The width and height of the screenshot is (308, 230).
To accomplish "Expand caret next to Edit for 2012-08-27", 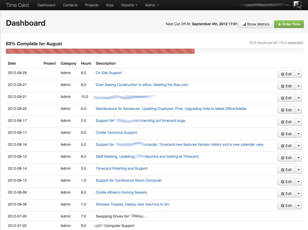I will (299, 86).
